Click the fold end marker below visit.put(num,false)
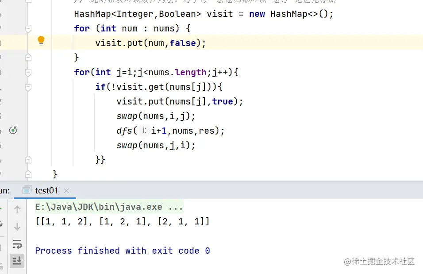The width and height of the screenshot is (423, 274). [28, 58]
